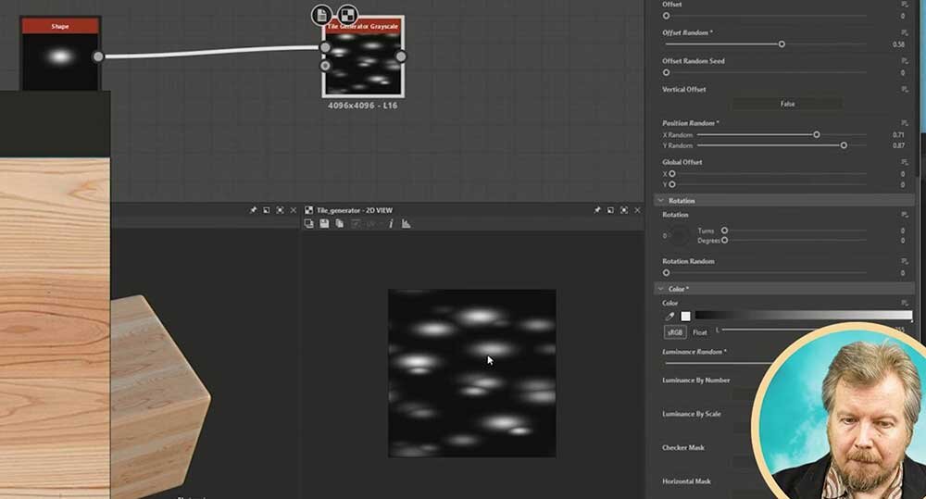Open the Vertical Offset parameter options icon
926x499 pixels.
(904, 89)
